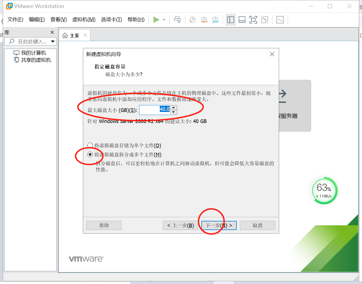Click the 63% network speed floating widget
The image size is (362, 284).
pyautogui.click(x=324, y=191)
